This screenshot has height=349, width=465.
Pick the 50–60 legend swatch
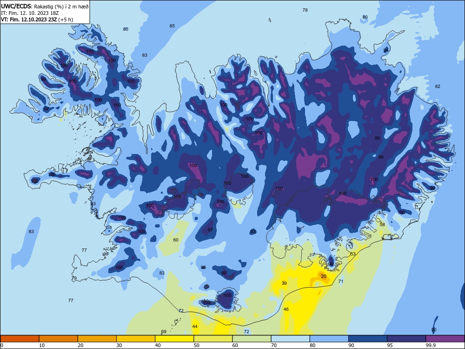(213, 339)
